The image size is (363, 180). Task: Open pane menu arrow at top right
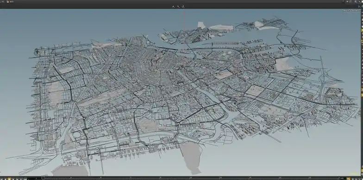point(347,2)
